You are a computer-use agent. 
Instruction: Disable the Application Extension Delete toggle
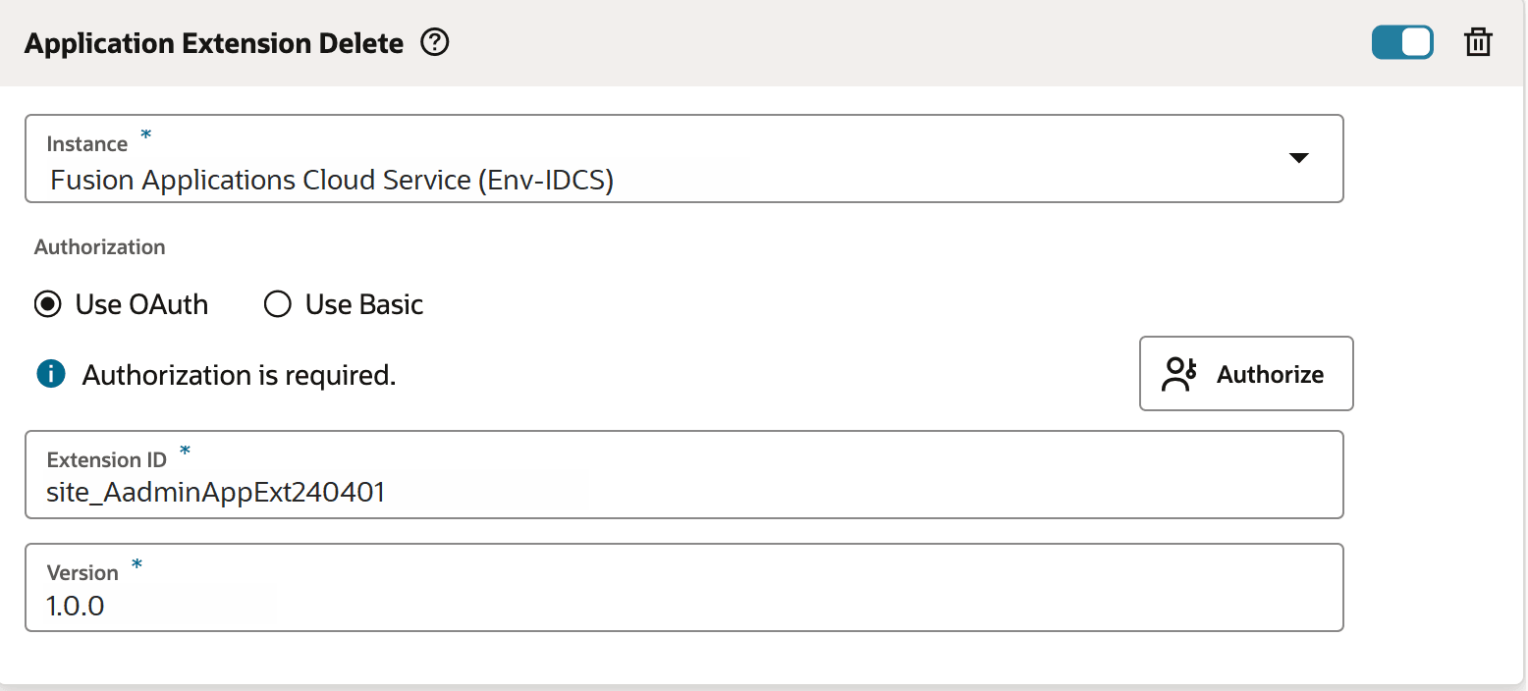(x=1402, y=42)
